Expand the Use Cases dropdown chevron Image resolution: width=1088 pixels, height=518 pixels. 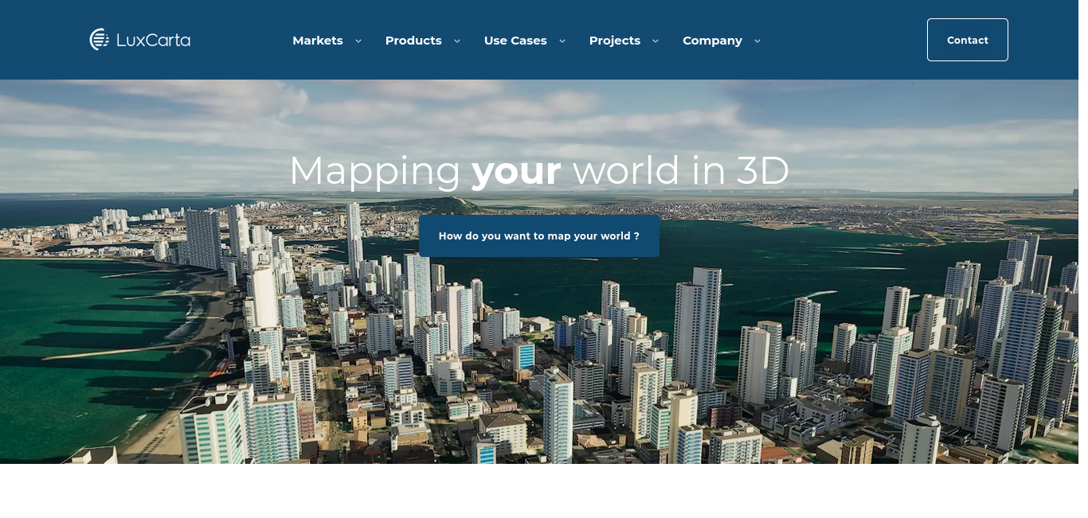coord(562,41)
